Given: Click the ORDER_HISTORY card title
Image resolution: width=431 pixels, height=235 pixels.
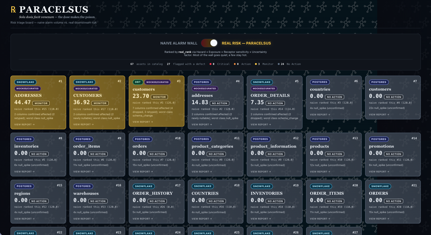Looking at the screenshot, I should point(153,193).
